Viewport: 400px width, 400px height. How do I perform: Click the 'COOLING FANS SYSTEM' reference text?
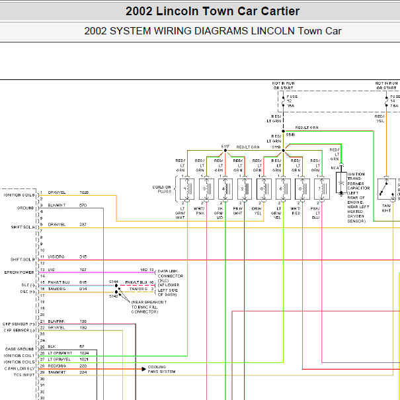[161, 369]
